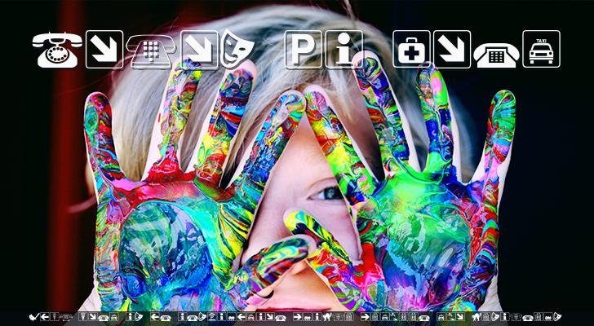594x326 pixels.
Task: Click the arrow following the first aid kit
Action: [451, 49]
